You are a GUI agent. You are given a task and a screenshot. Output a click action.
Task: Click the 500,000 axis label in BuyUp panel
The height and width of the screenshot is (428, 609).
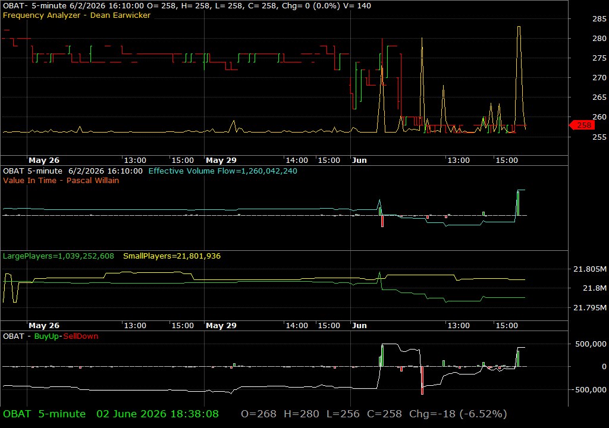click(591, 344)
